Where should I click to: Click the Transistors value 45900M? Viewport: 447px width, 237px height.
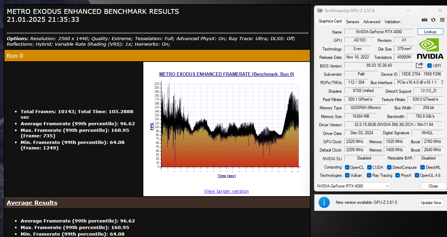[x=404, y=57]
